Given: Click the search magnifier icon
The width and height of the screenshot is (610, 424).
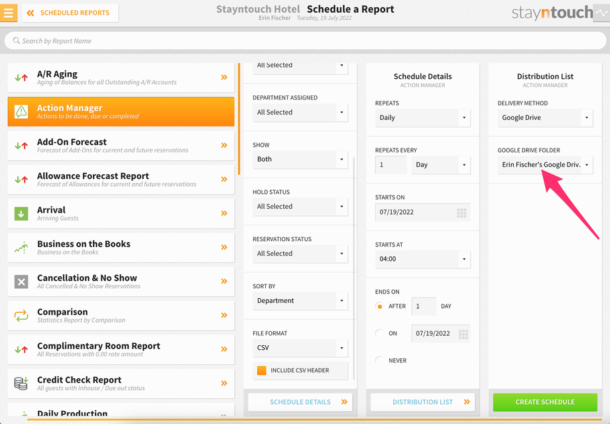Looking at the screenshot, I should pyautogui.click(x=16, y=40).
